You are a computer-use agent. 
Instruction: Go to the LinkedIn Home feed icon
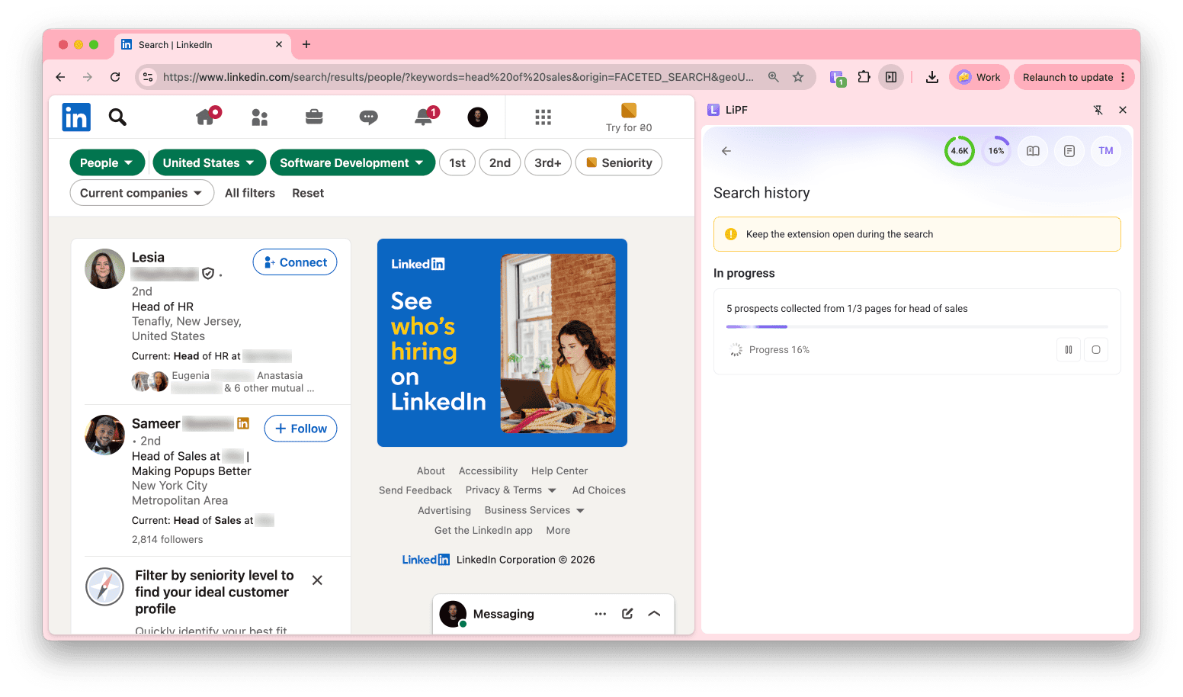[206, 116]
